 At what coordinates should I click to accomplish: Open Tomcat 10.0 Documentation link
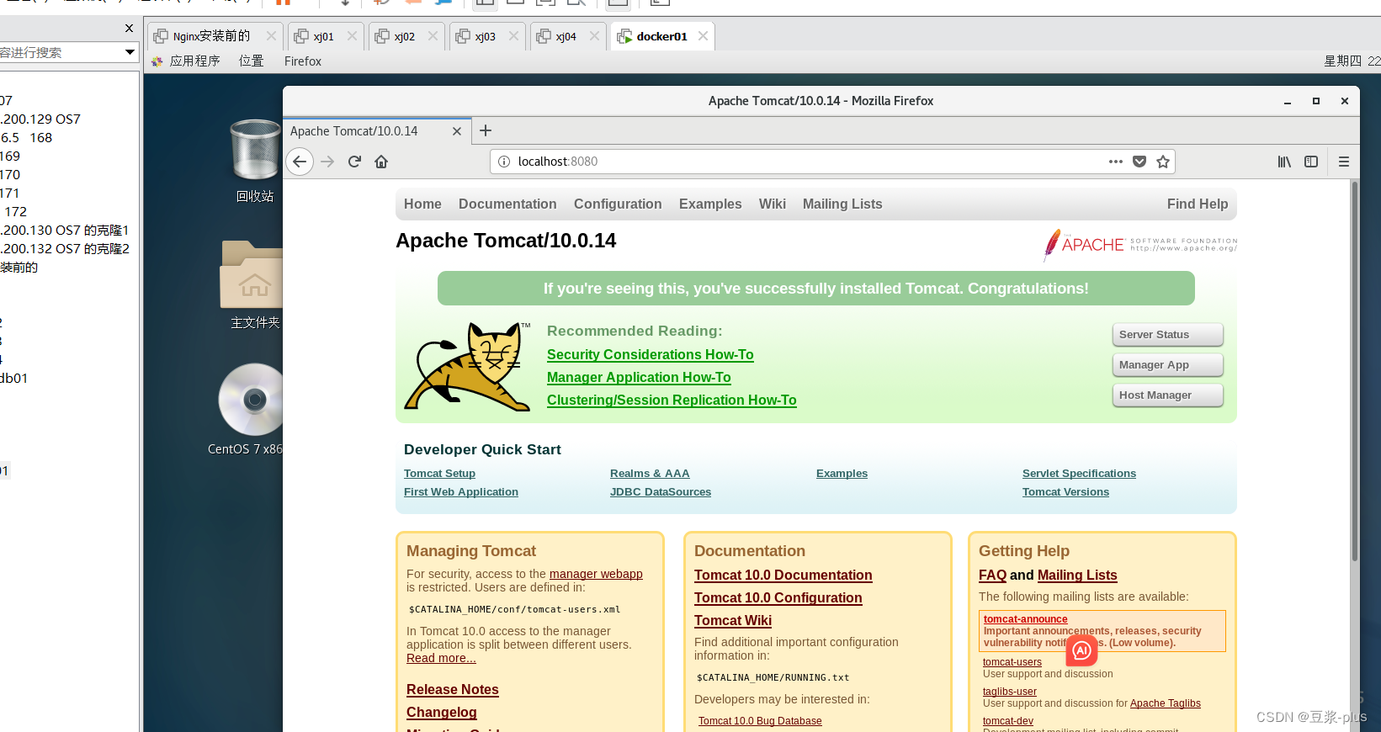point(783,576)
